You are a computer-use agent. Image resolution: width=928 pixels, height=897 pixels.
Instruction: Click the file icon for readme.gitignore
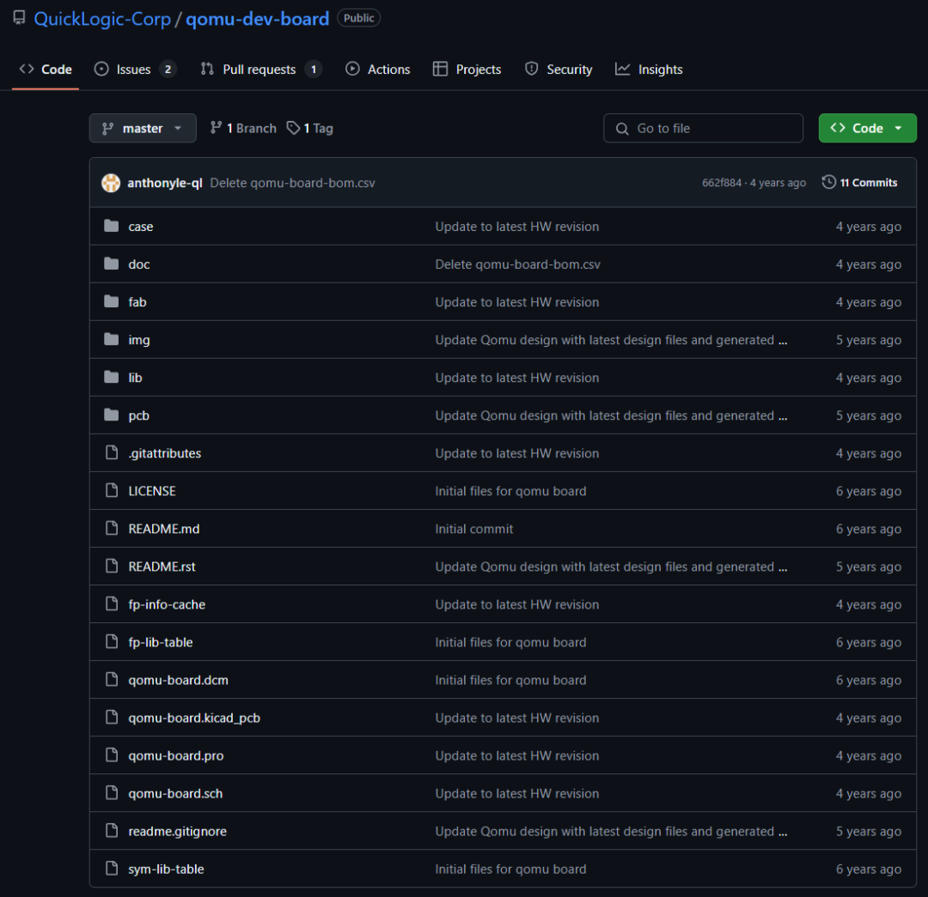point(111,831)
